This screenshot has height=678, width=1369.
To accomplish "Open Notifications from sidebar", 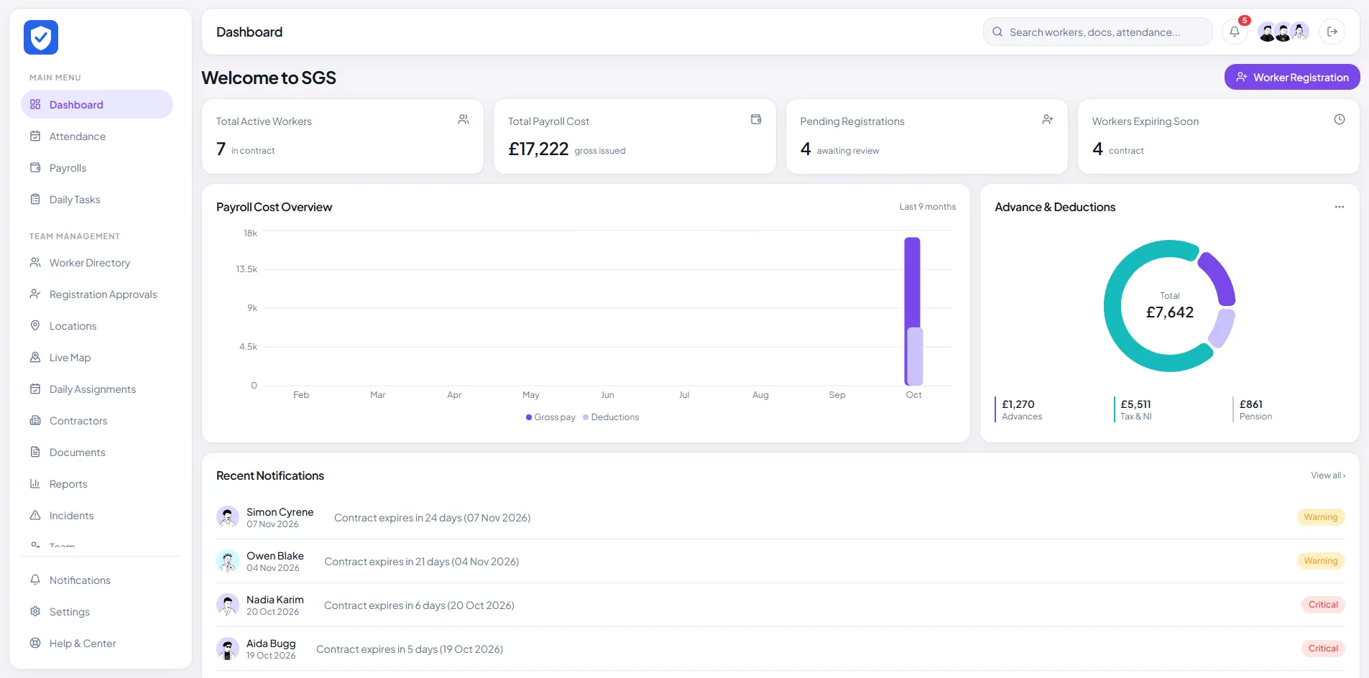I will click(x=97, y=580).
